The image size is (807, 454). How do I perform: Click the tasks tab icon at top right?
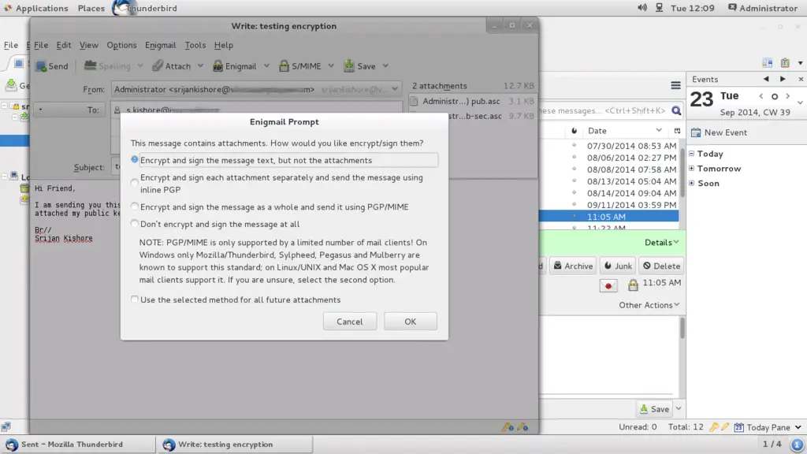pyautogui.click(x=785, y=63)
